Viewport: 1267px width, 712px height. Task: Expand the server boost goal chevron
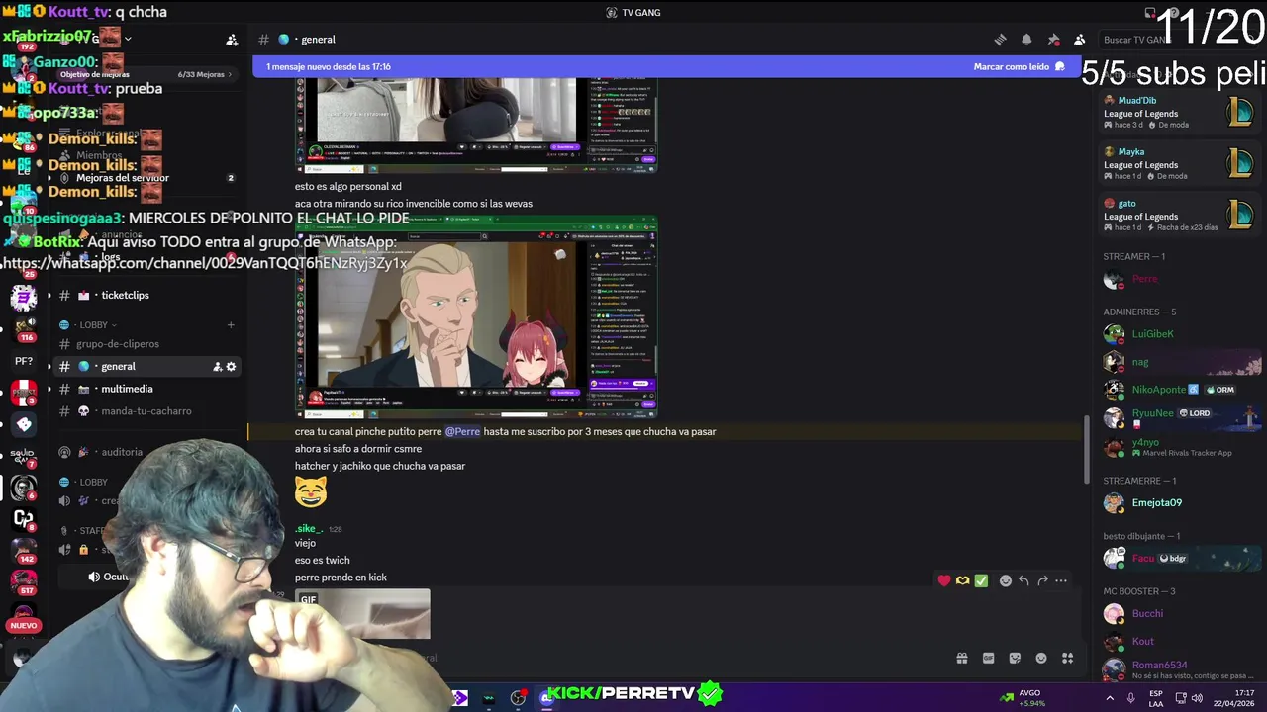(x=231, y=74)
